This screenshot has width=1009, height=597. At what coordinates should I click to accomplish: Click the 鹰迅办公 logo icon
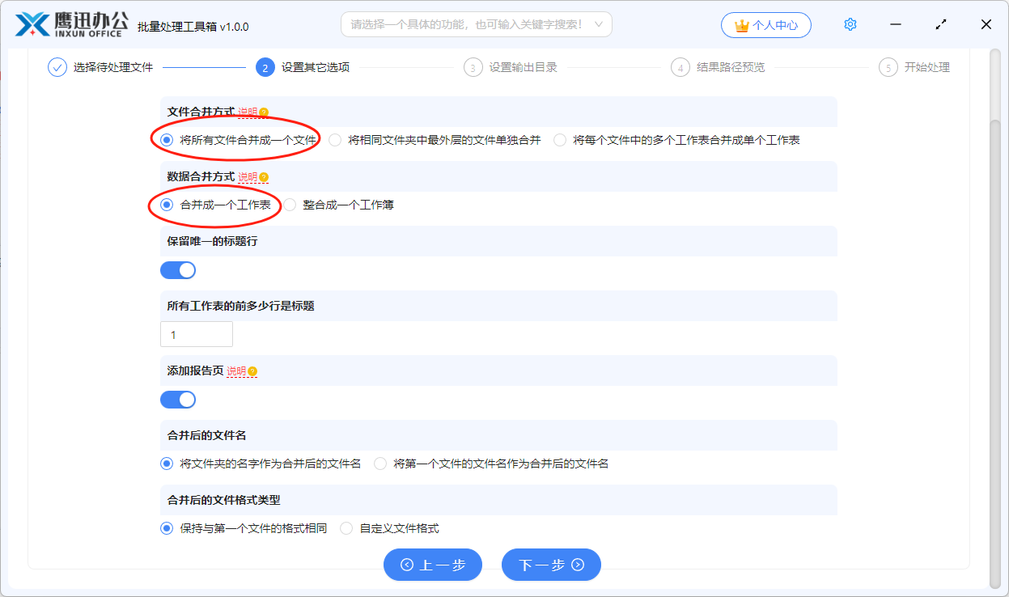coord(32,25)
